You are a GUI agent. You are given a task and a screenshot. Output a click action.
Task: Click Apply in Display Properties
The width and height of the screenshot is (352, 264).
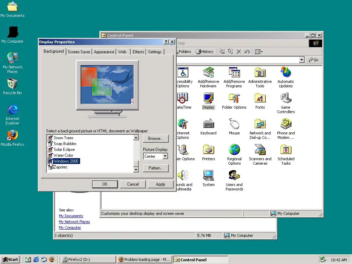[161, 184]
